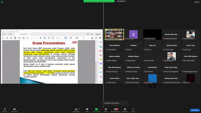Image resolution: width=201 pixels, height=113 pixels.
Task: Click the Save file icon in Acrobat
Action: (x=3, y=38)
